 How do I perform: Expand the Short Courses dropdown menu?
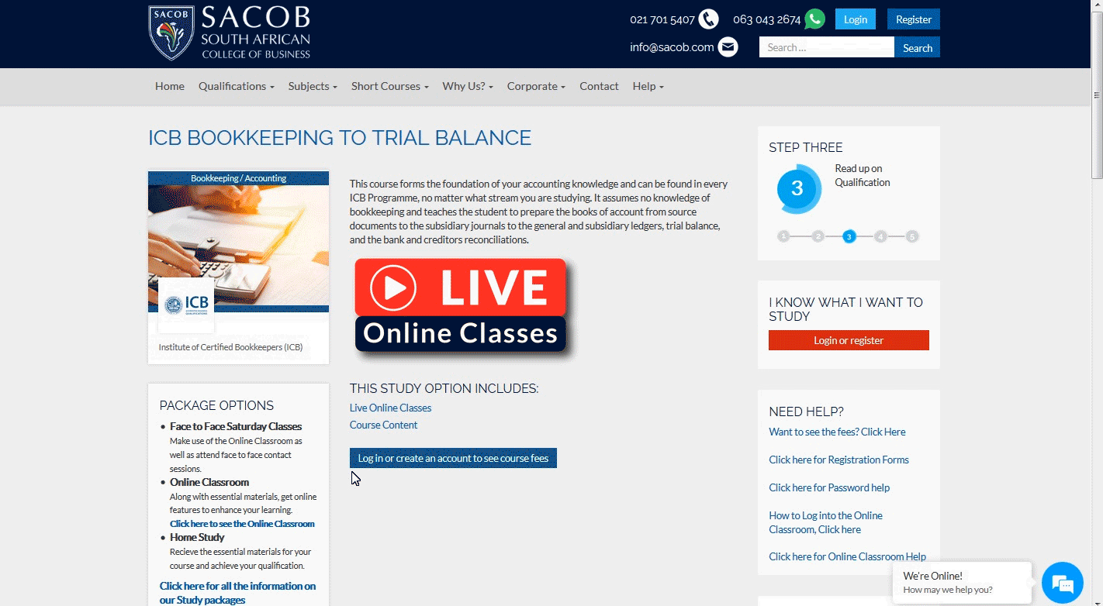(x=390, y=86)
